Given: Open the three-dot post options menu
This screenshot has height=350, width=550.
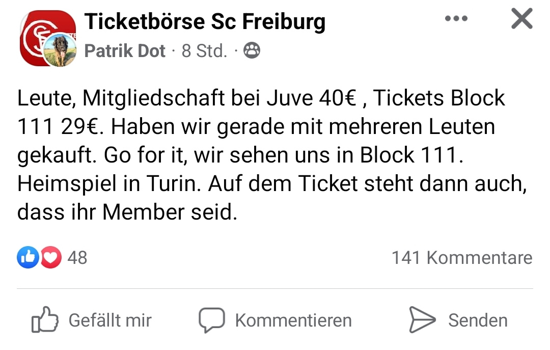Looking at the screenshot, I should coord(456,19).
